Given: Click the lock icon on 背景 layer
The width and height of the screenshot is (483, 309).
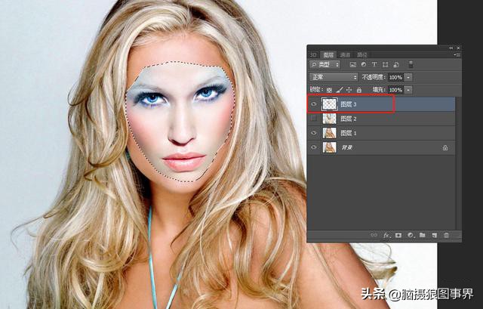Looking at the screenshot, I should pos(445,148).
